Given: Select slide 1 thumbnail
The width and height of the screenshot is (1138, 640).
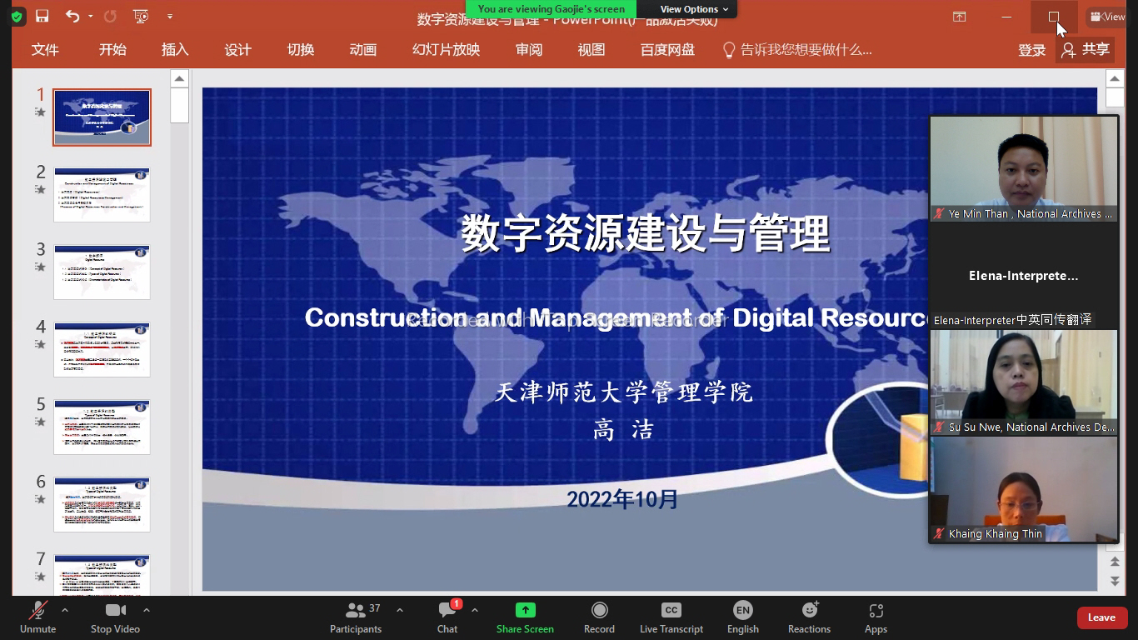Looking at the screenshot, I should pos(102,117).
